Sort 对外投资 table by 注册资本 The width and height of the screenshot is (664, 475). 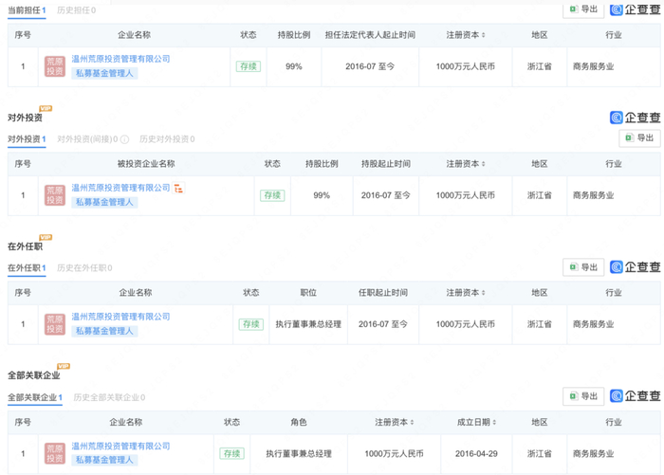point(484,164)
